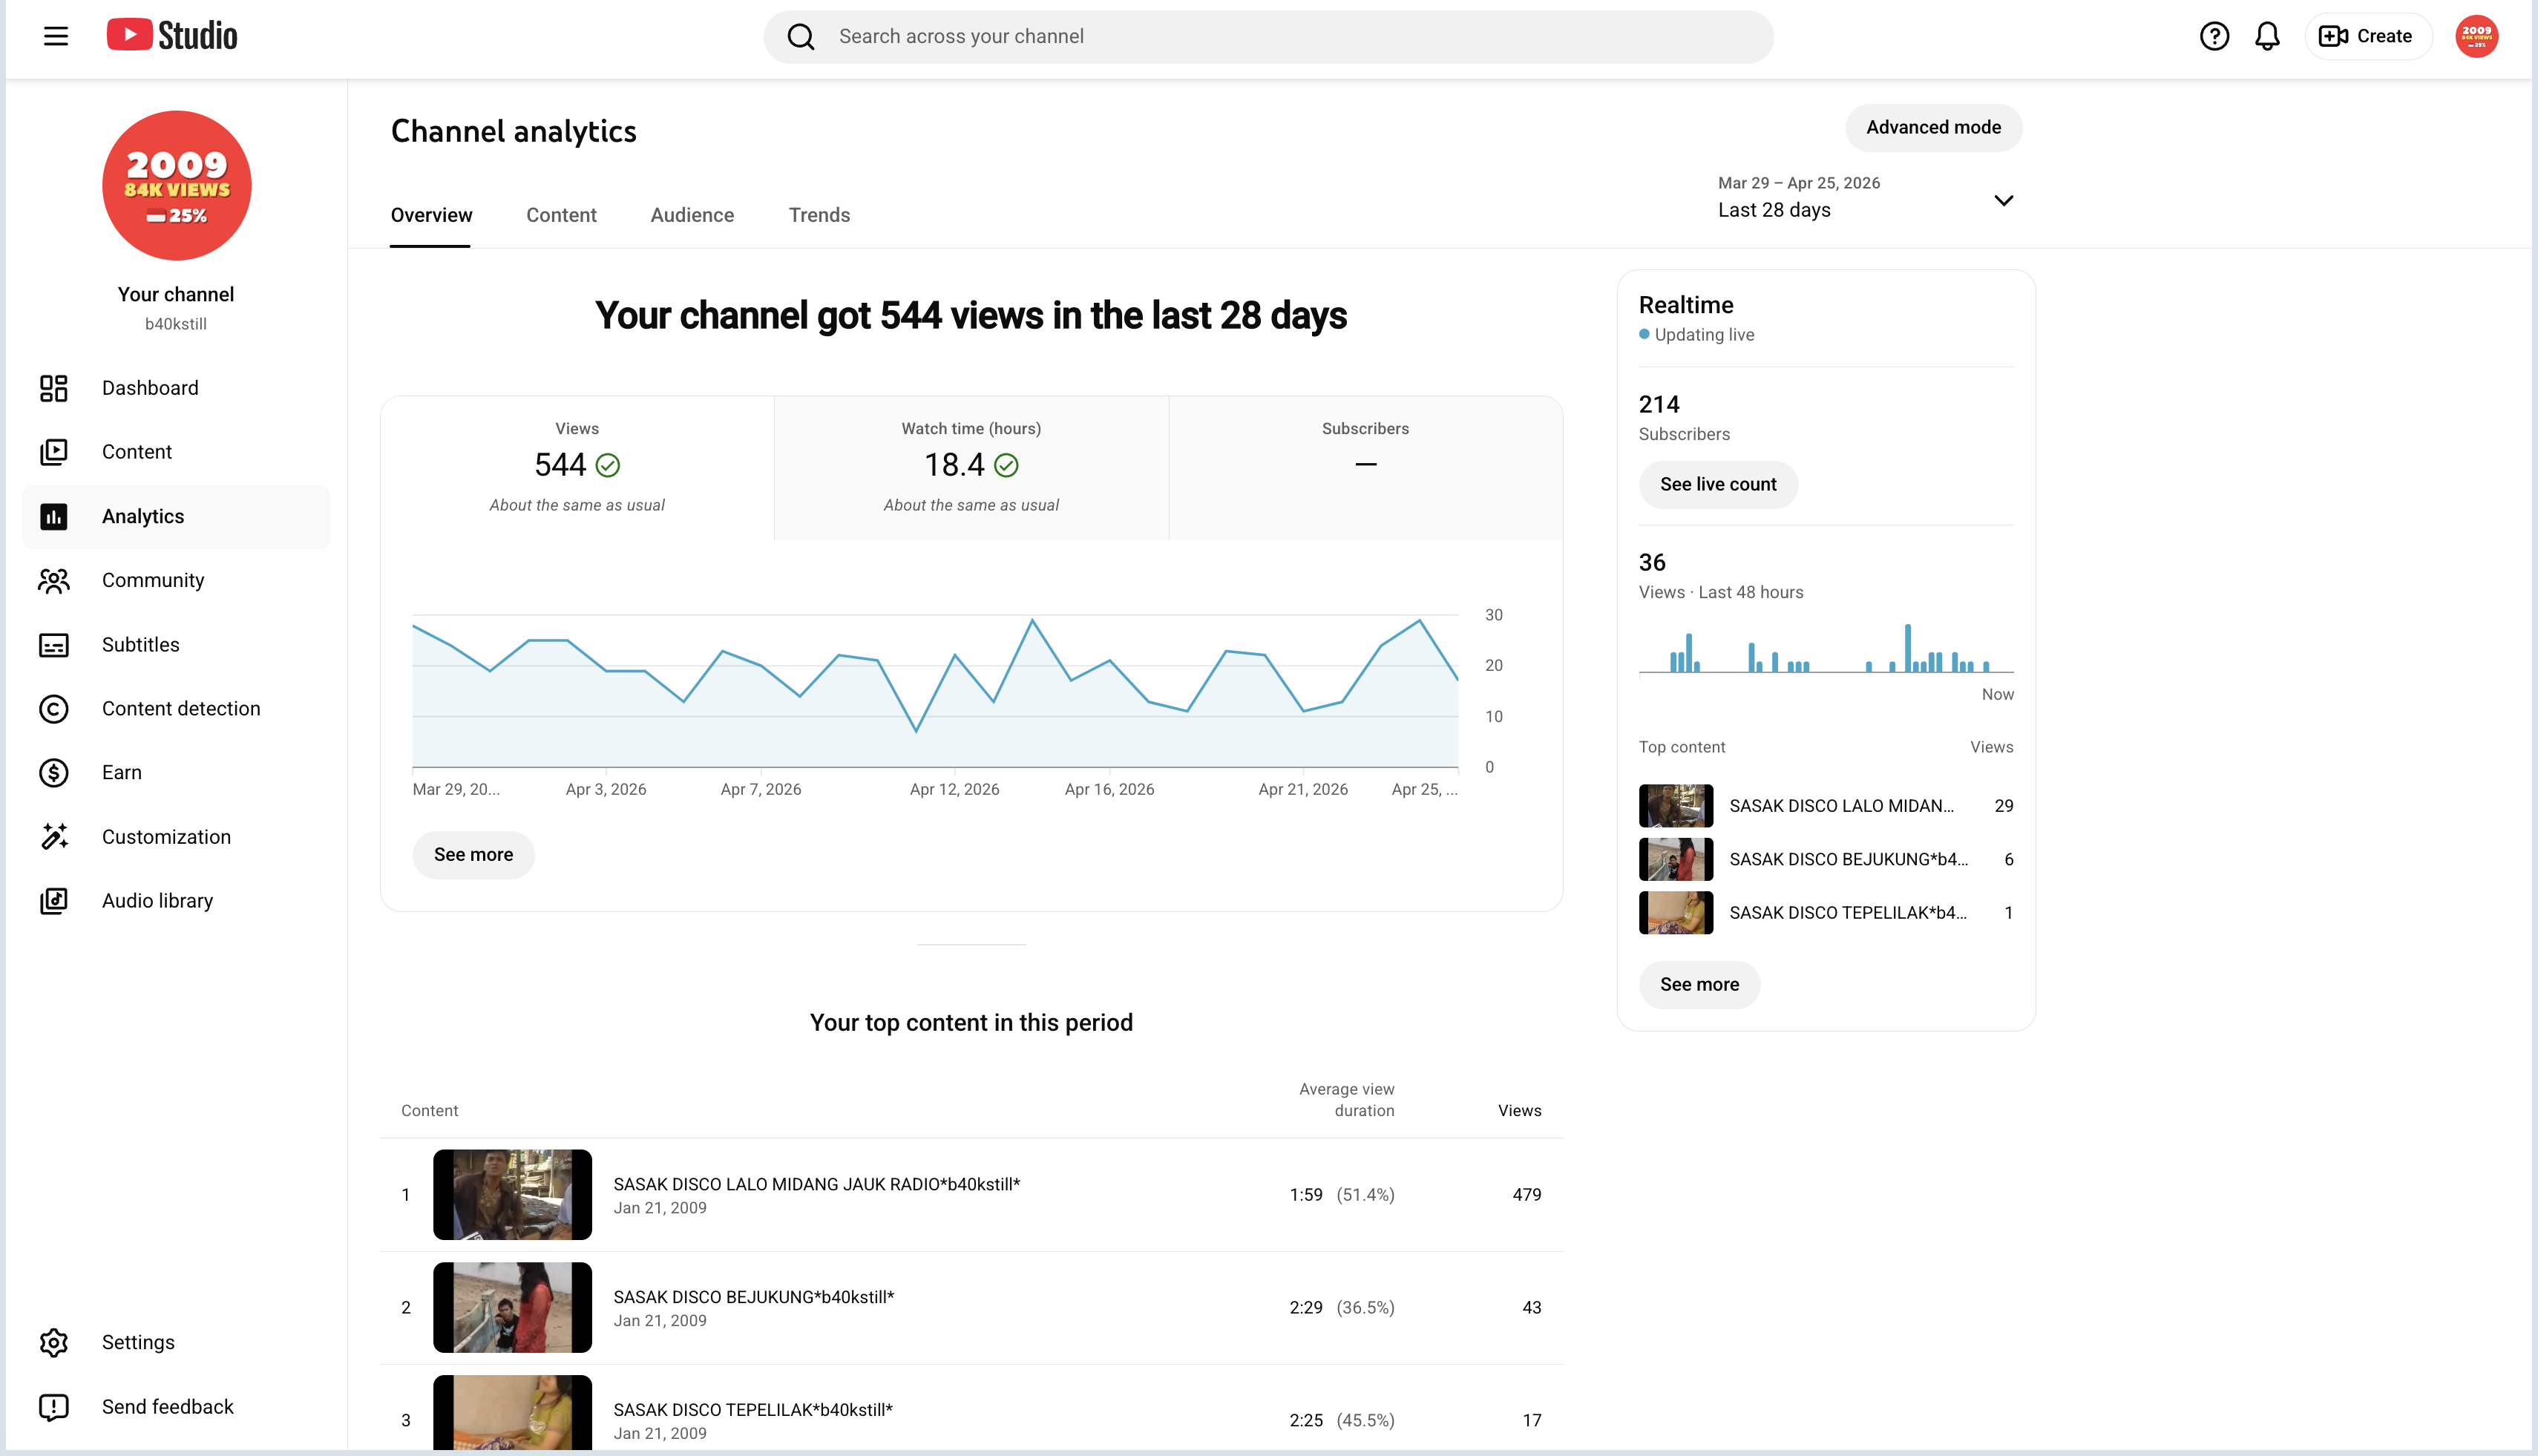The height and width of the screenshot is (1456, 2538).
Task: Click See more in Realtime panel
Action: point(1699,984)
